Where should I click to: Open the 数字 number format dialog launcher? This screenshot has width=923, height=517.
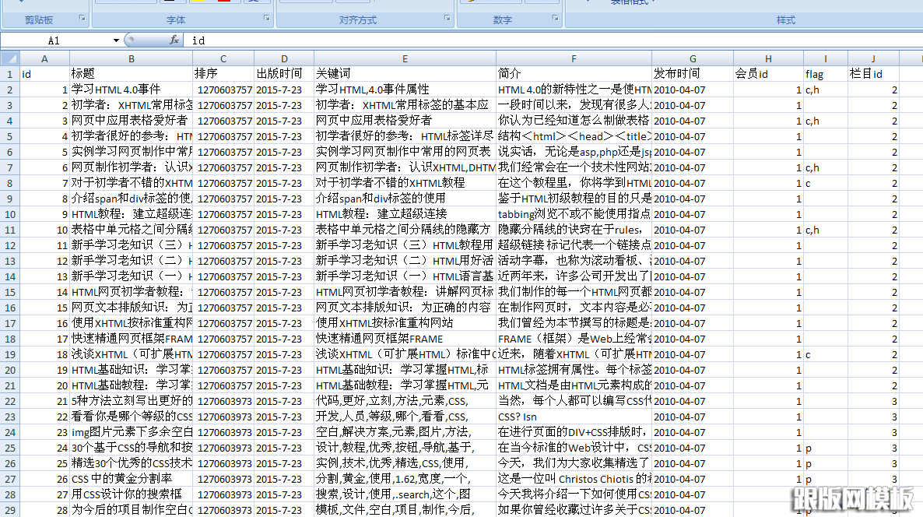click(555, 19)
